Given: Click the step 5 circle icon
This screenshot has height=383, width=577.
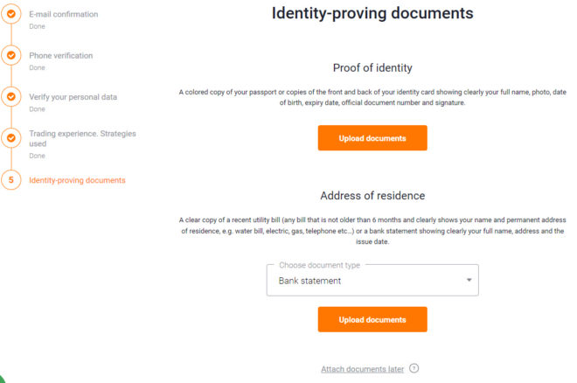Looking at the screenshot, I should click(x=11, y=180).
